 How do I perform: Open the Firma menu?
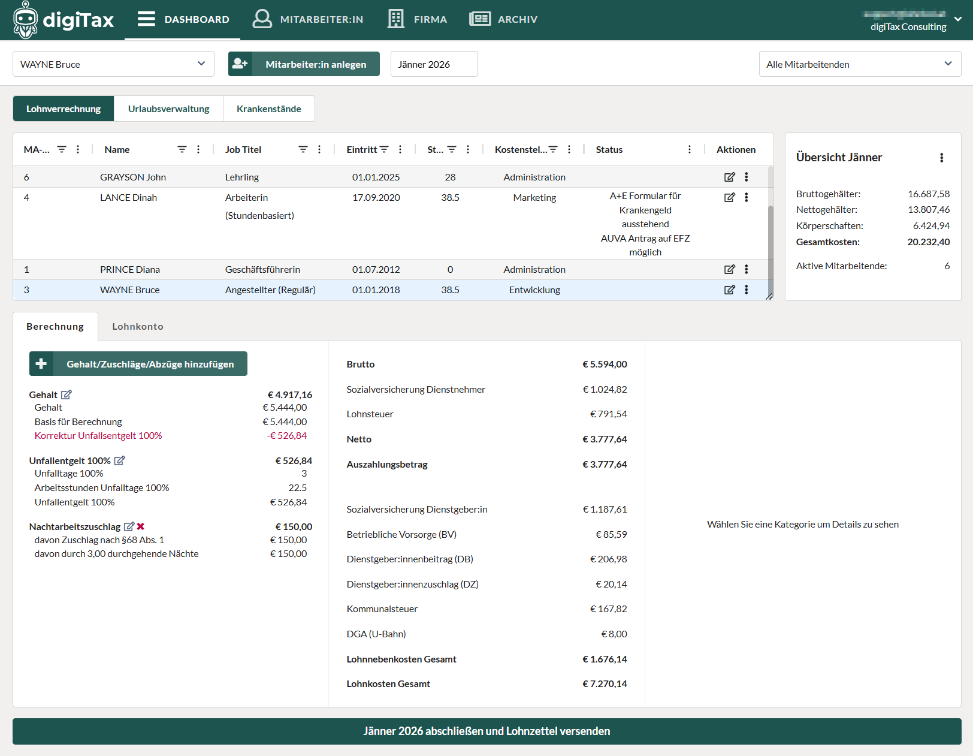coord(417,19)
